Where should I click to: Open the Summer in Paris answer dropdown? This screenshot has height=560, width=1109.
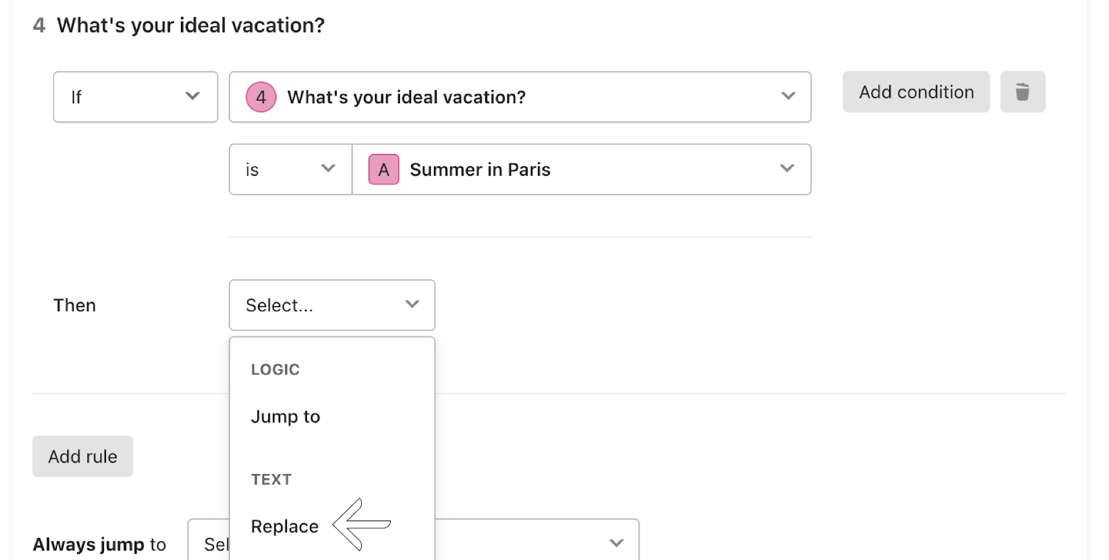click(x=582, y=169)
